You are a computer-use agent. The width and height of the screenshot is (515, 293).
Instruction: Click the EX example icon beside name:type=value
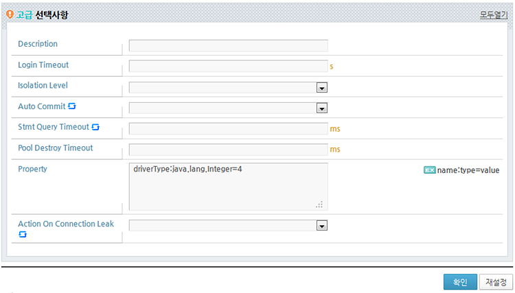click(x=429, y=170)
